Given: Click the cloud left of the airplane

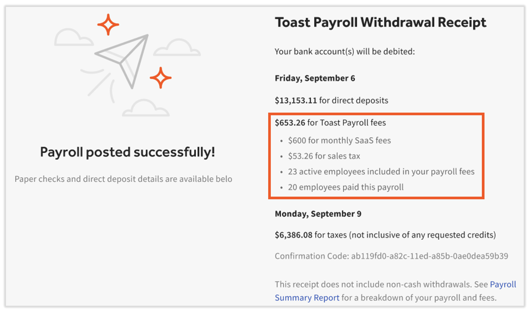Looking at the screenshot, I should [72, 38].
